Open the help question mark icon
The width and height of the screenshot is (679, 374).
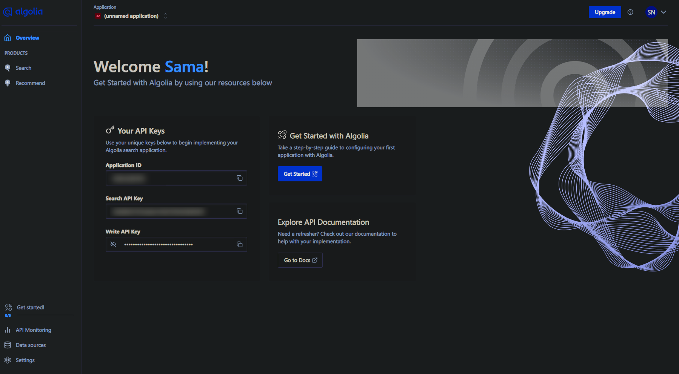pyautogui.click(x=630, y=12)
